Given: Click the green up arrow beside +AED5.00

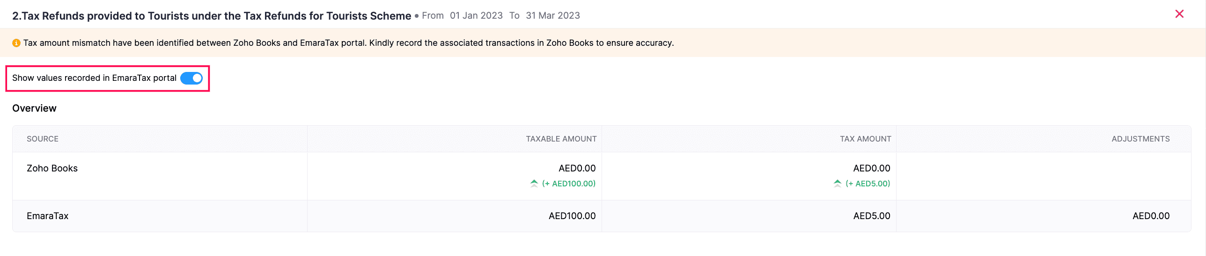Looking at the screenshot, I should pyautogui.click(x=838, y=184).
